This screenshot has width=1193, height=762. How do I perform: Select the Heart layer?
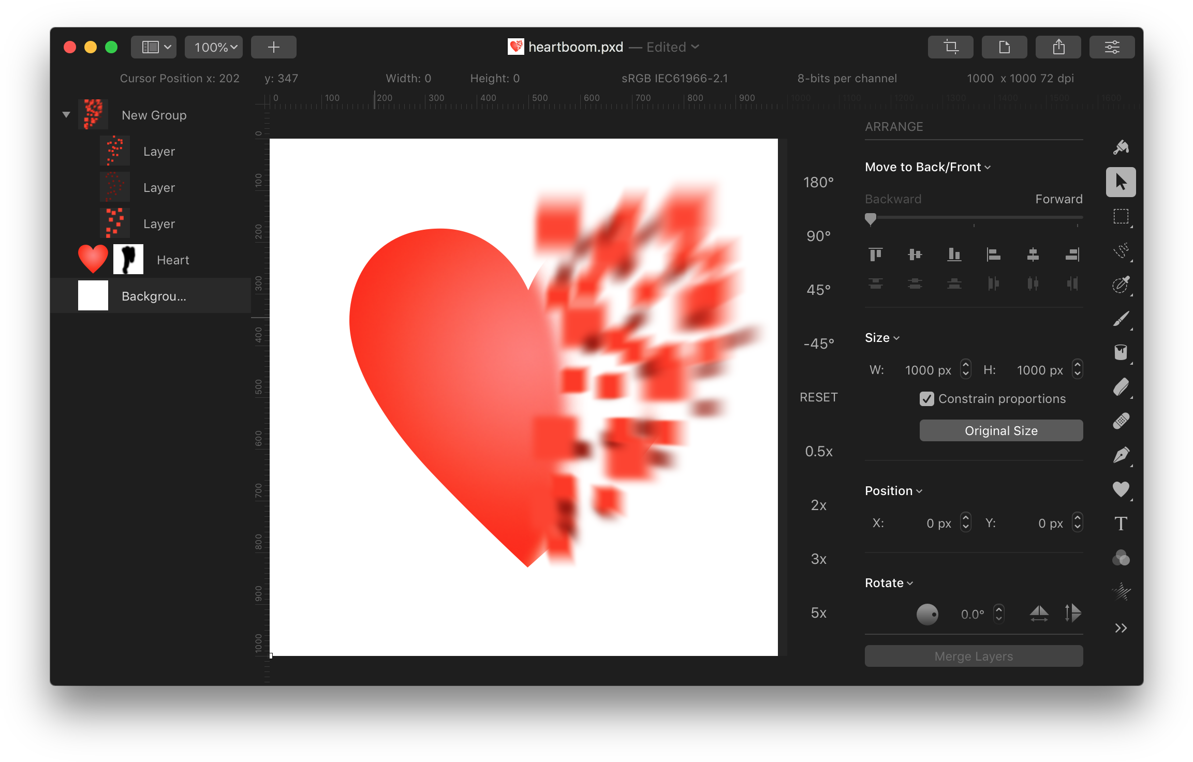(x=173, y=260)
